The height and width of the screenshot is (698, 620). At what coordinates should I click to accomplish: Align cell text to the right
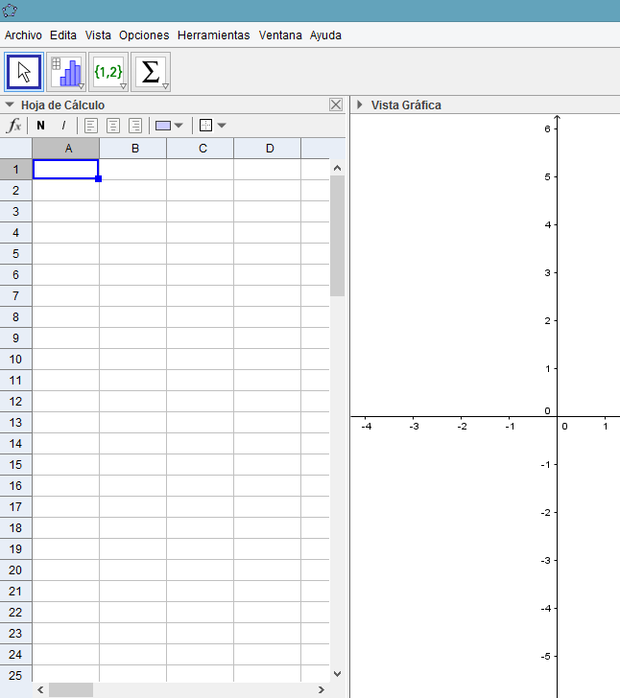[135, 126]
